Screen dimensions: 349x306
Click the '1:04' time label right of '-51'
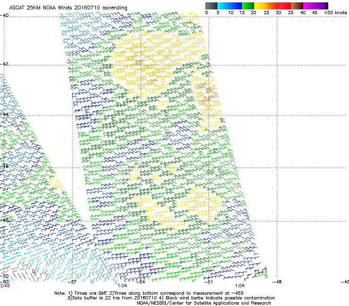click(240, 286)
